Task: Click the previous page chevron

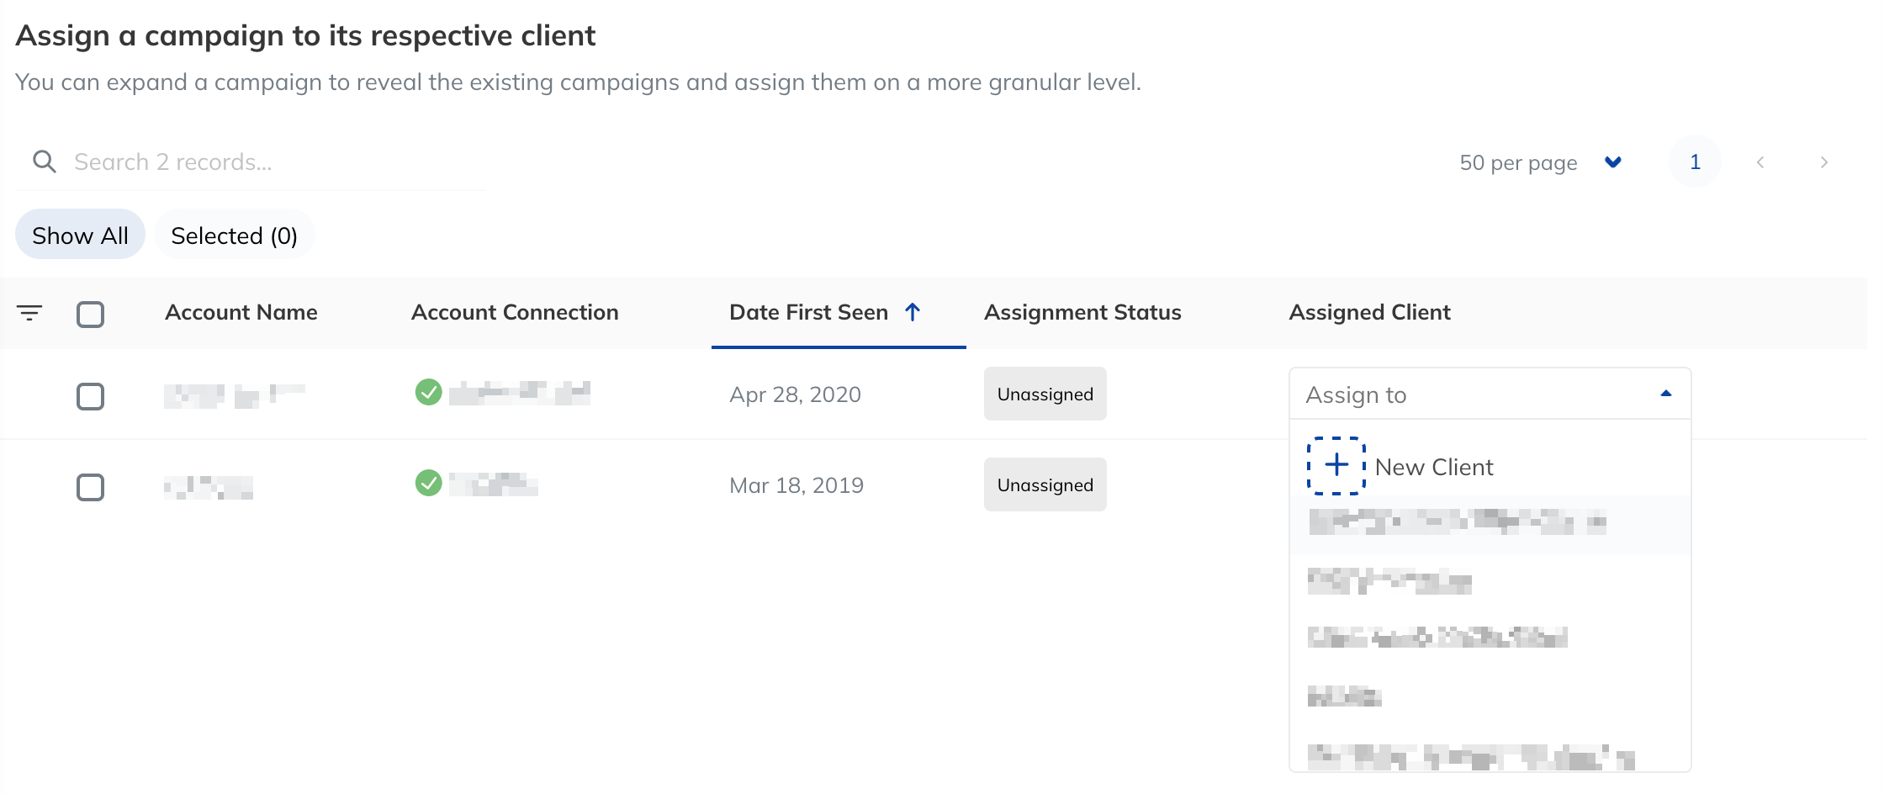Action: click(1760, 161)
